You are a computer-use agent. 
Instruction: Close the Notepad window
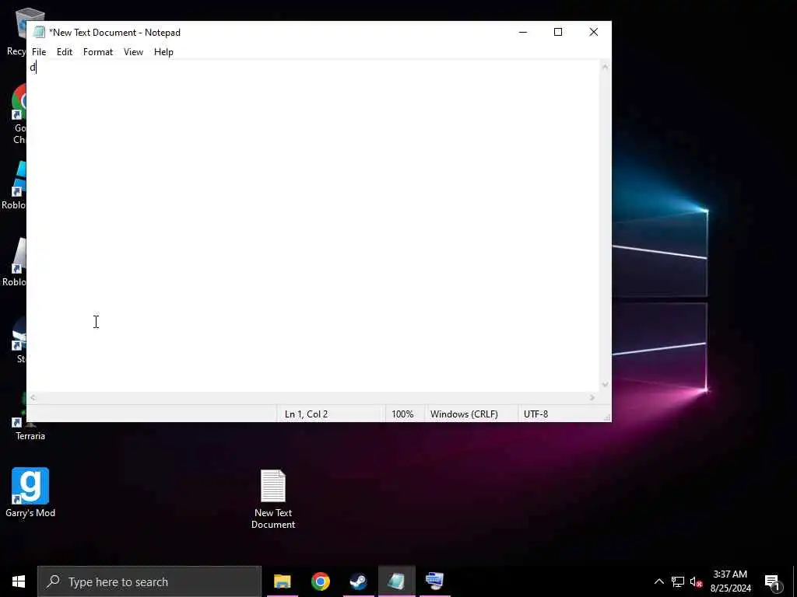(594, 32)
